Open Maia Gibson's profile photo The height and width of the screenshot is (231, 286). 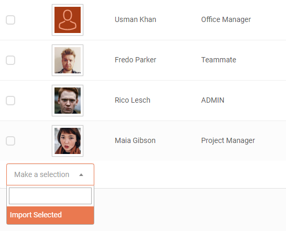[x=68, y=141]
